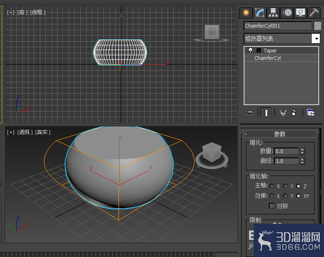Open the front viewport wireframe shading menu

point(37,12)
